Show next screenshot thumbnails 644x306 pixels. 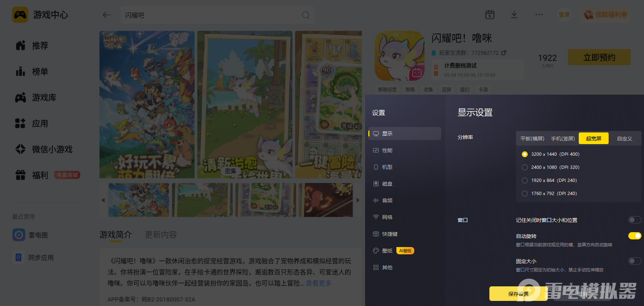pos(358,200)
